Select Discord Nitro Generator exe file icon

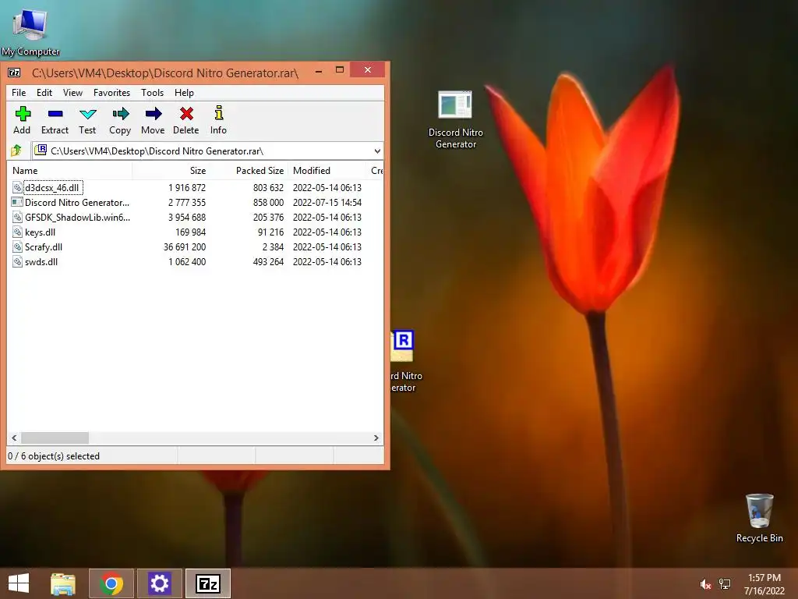(17, 202)
